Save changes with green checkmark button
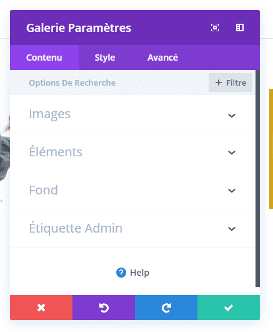The image size is (273, 332). click(229, 308)
